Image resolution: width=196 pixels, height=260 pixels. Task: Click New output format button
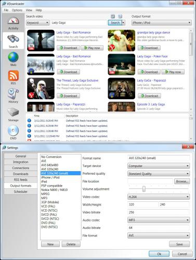coord(50,244)
